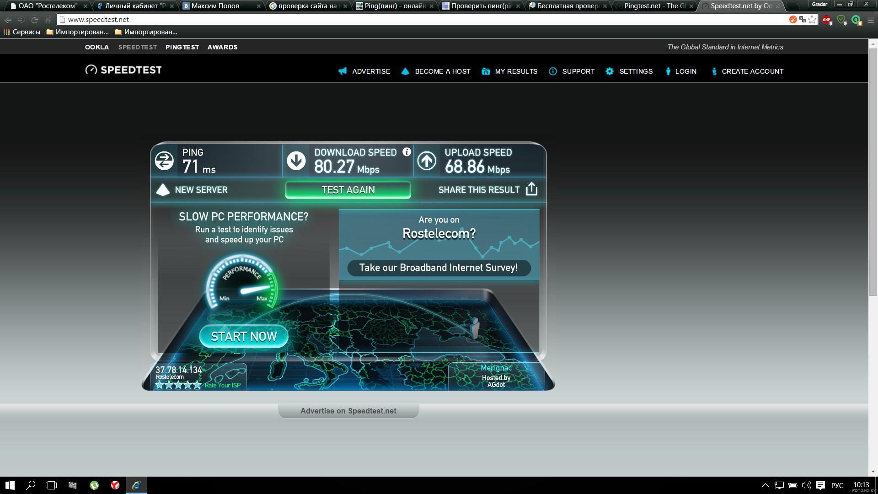This screenshot has height=494, width=878.
Task: Click the download speed info icon
Action: [x=407, y=152]
